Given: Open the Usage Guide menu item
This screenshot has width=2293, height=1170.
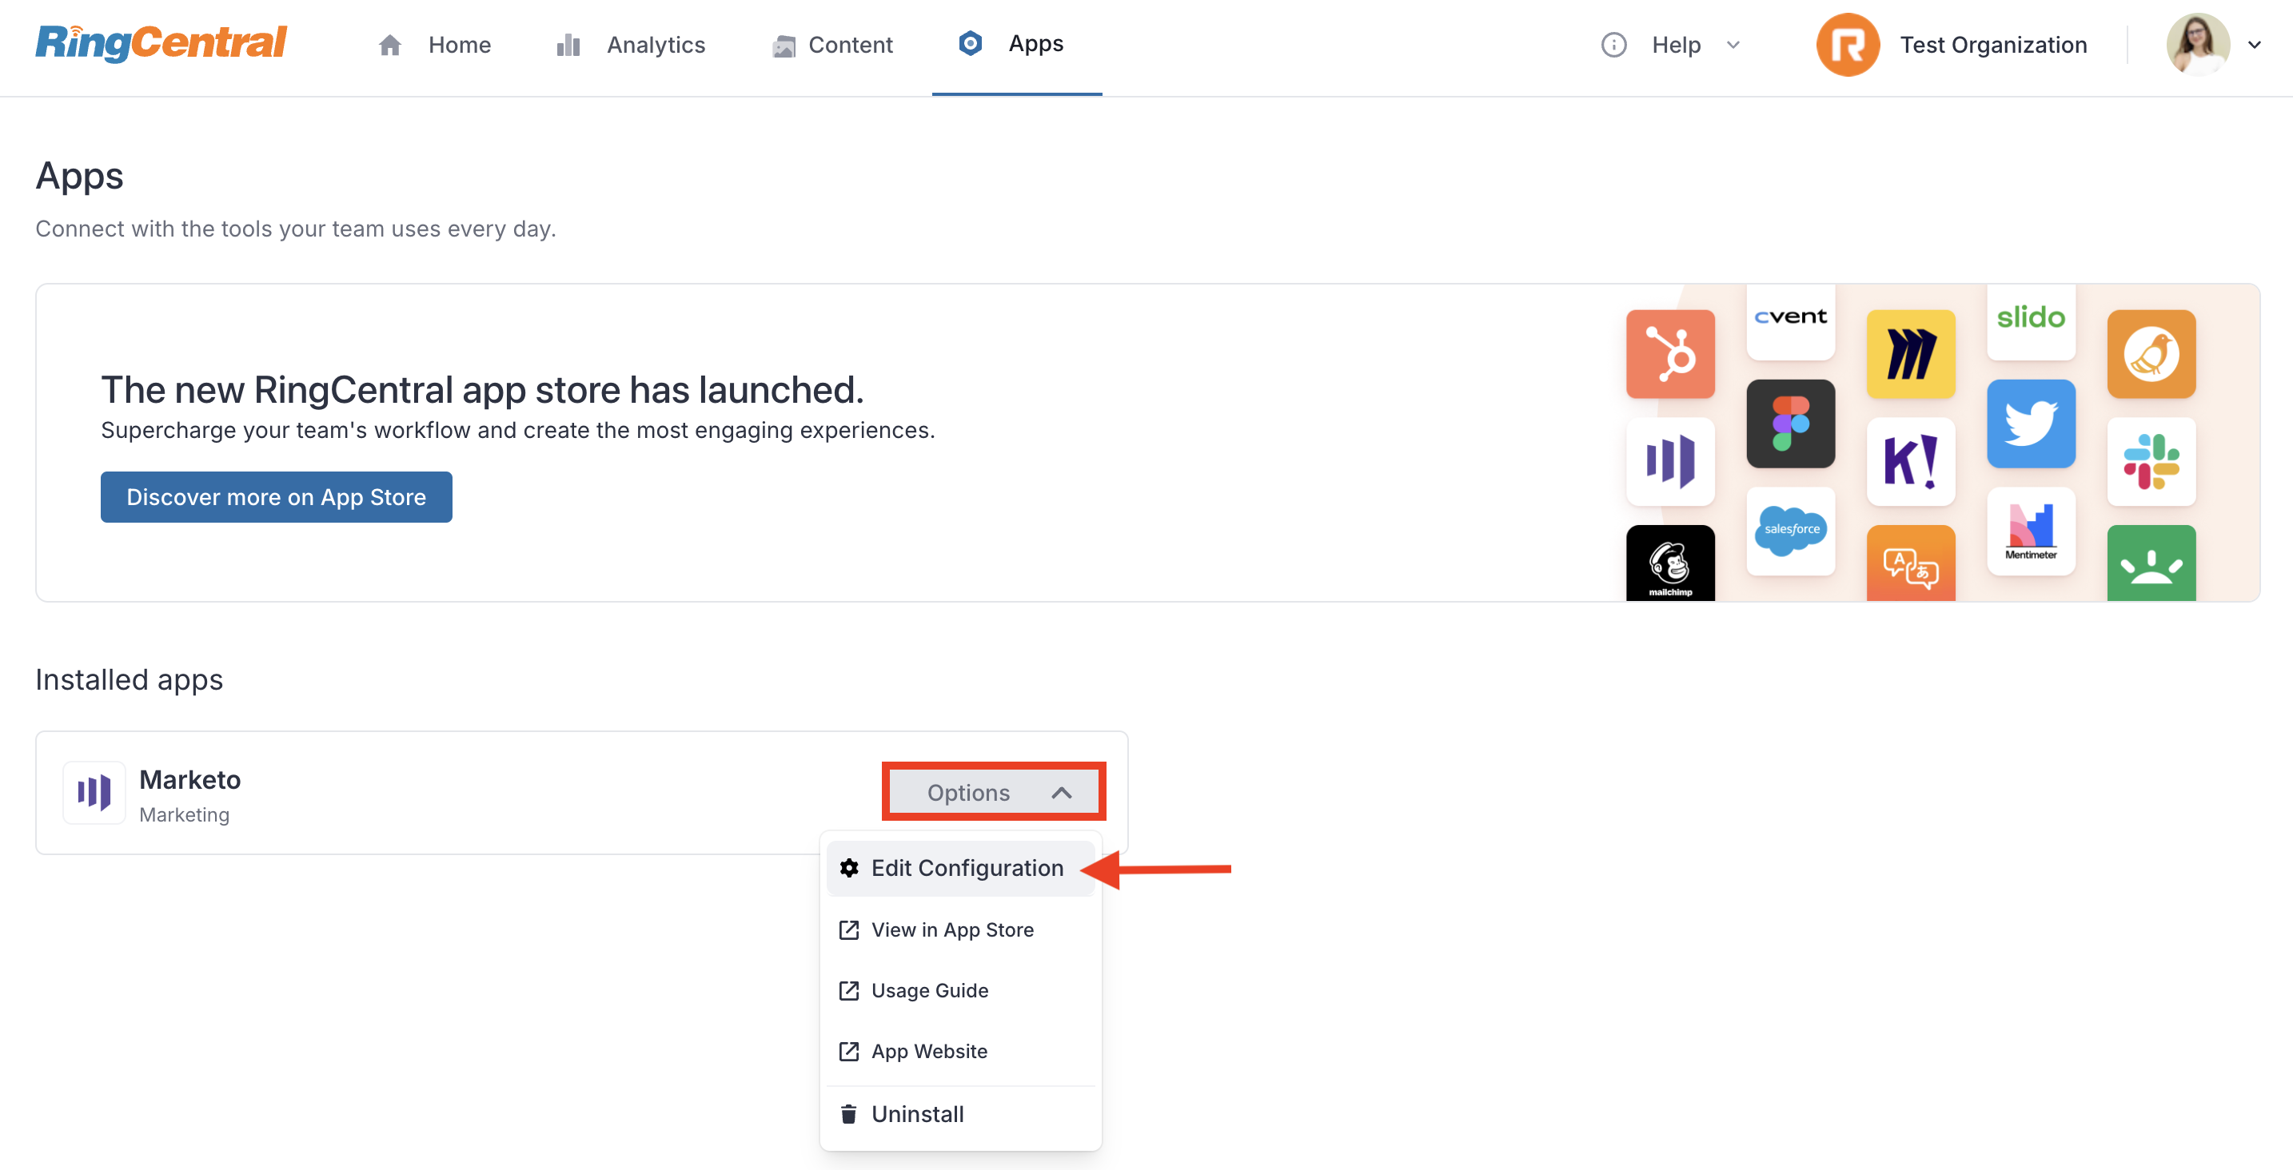Looking at the screenshot, I should [960, 990].
